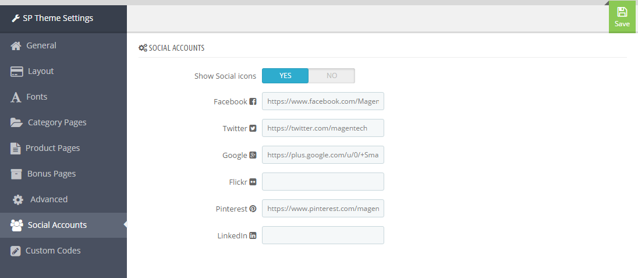Open the Bonus Pages tab
The height and width of the screenshot is (278, 638).
coord(63,174)
